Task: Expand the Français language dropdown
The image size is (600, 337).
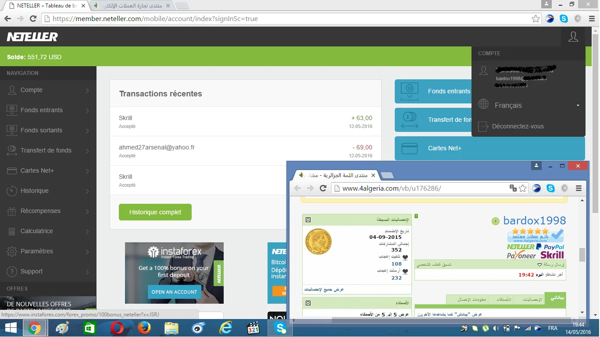Action: pos(578,106)
